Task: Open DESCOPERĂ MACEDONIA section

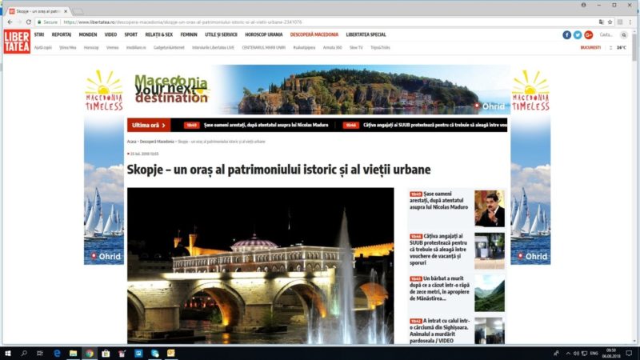Action: (x=314, y=34)
